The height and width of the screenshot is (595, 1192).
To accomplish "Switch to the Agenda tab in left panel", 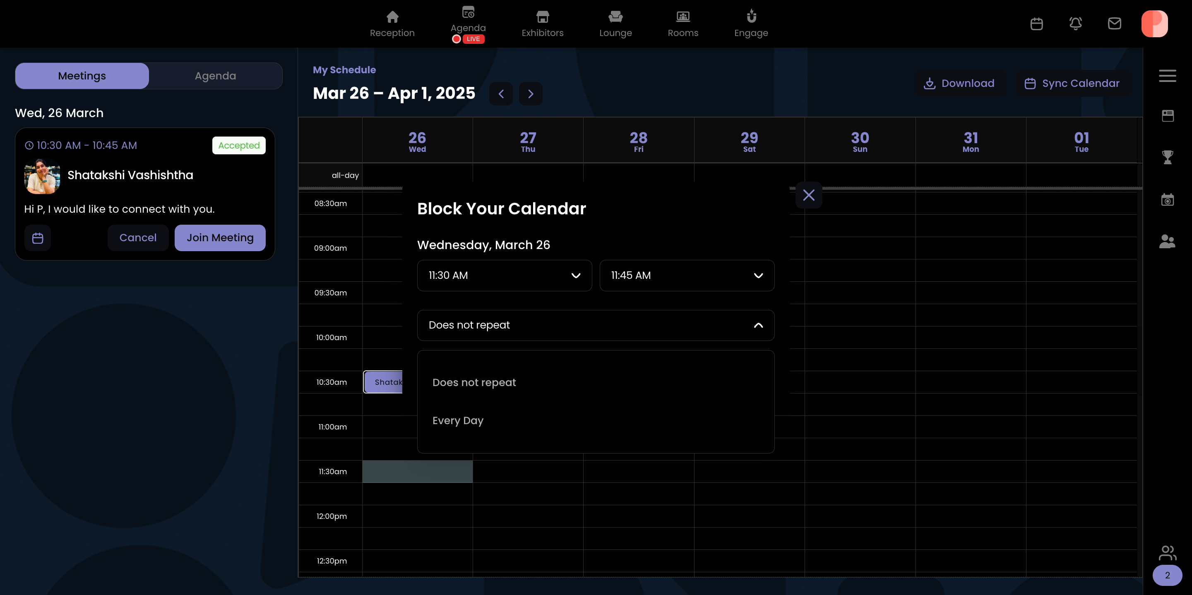I will coord(215,76).
